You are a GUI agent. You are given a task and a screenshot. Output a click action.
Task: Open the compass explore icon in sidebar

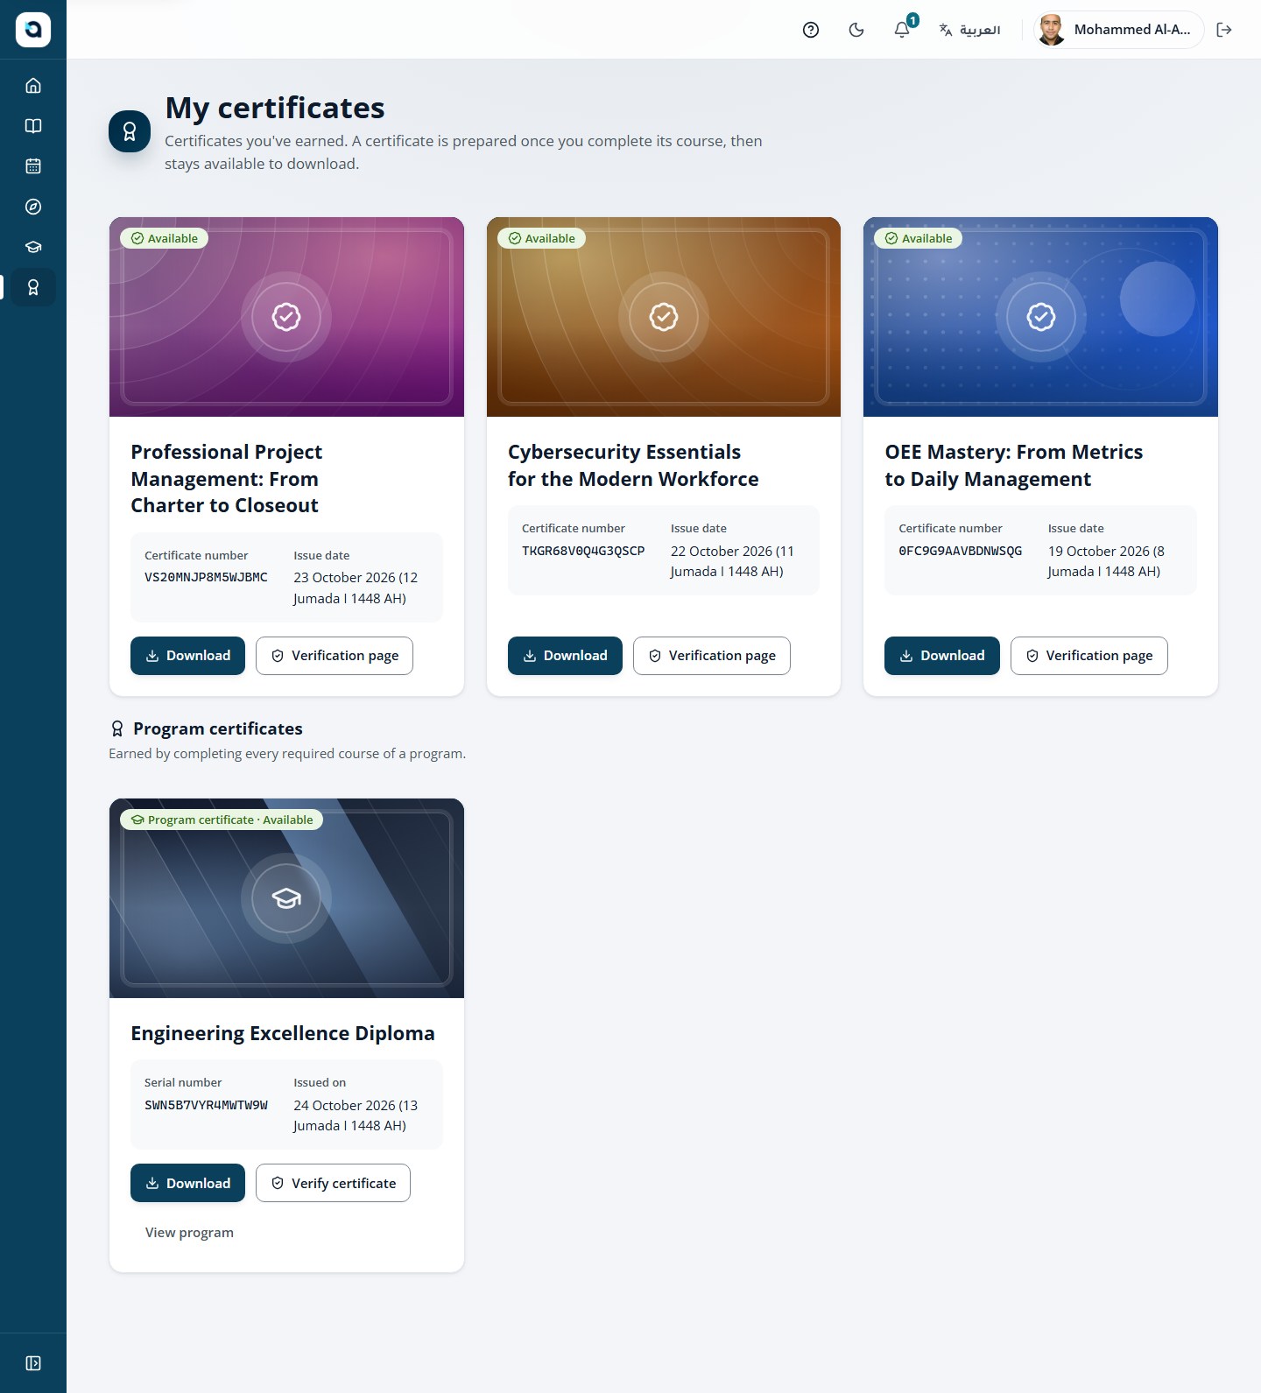point(33,207)
